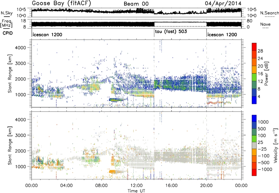279x193 pixels.
Task: Click the 'N.Sky' axis label
Action: (7, 13)
